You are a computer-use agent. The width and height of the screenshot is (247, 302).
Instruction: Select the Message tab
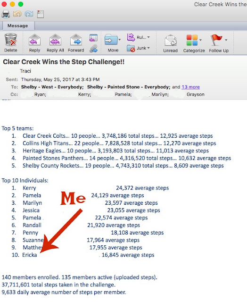point(18,25)
